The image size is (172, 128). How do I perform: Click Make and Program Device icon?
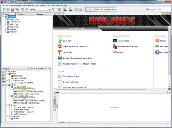click(65, 9)
